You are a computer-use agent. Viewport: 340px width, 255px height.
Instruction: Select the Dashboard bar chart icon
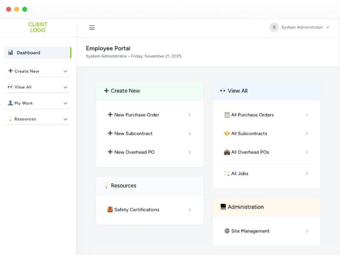(10, 52)
